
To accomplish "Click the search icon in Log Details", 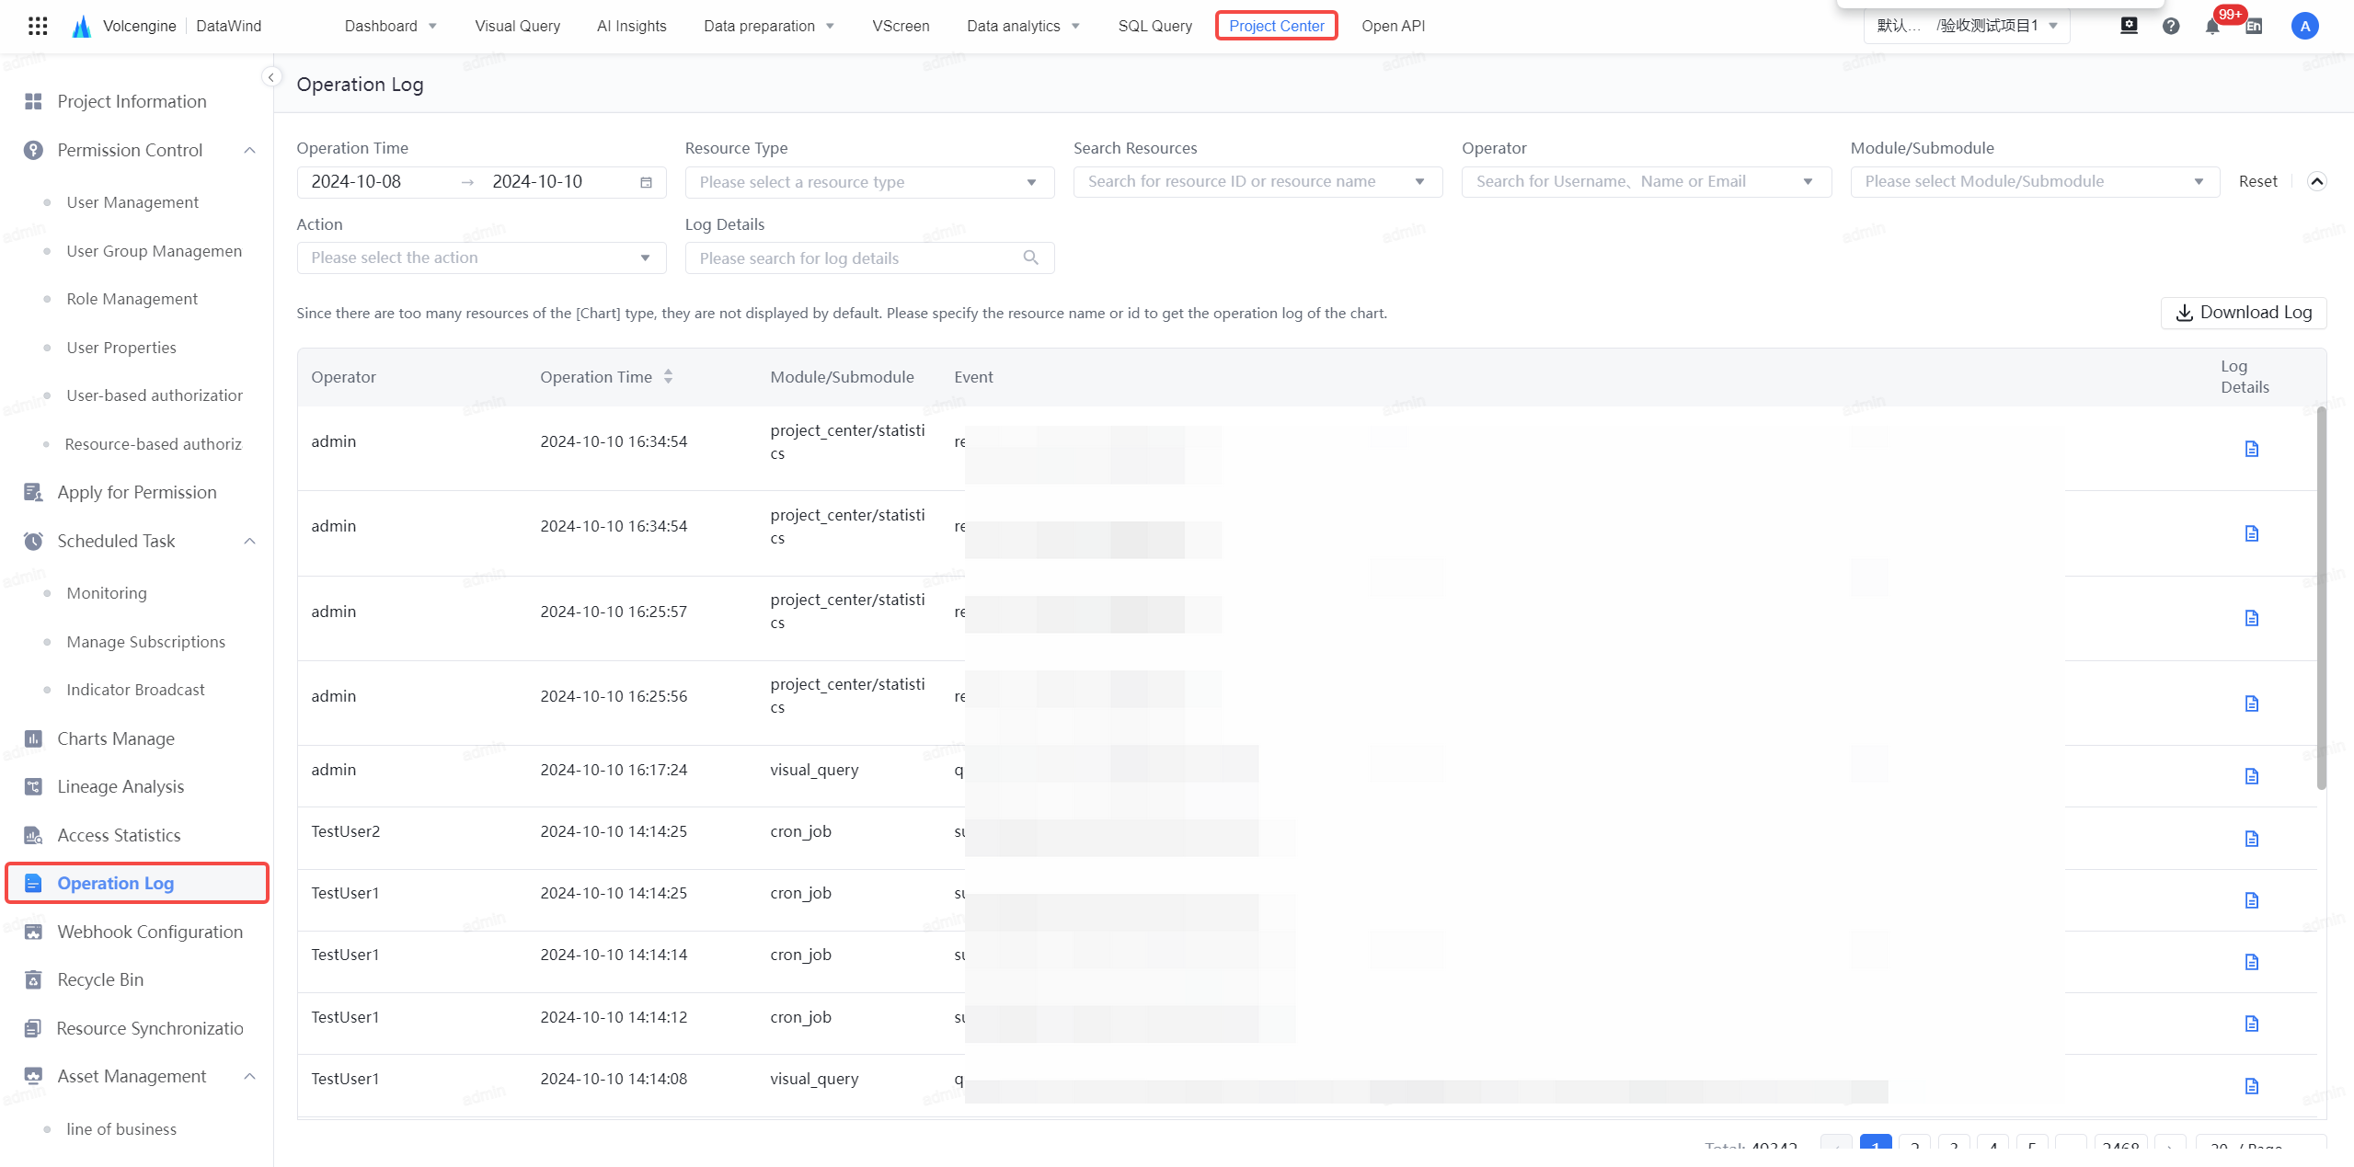I will coord(1030,257).
